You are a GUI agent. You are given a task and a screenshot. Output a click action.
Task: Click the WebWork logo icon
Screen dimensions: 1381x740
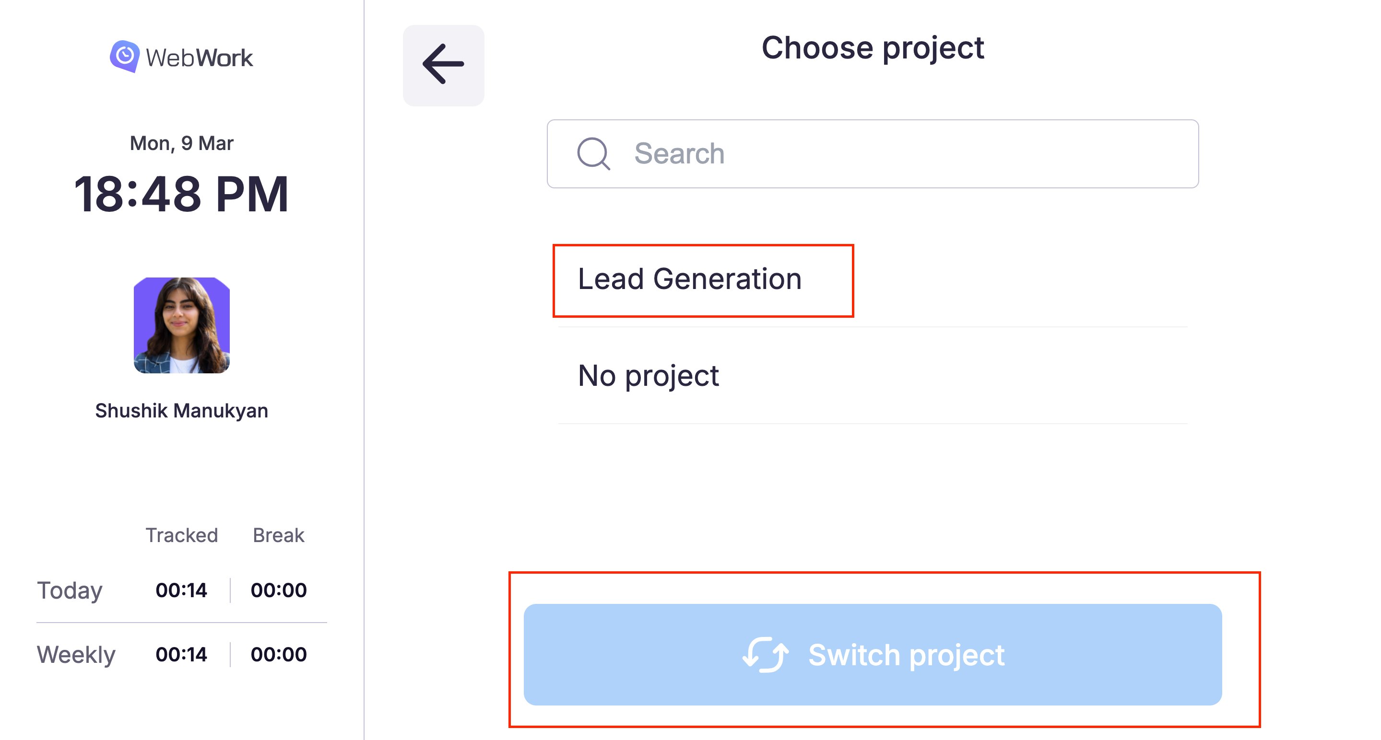(125, 56)
